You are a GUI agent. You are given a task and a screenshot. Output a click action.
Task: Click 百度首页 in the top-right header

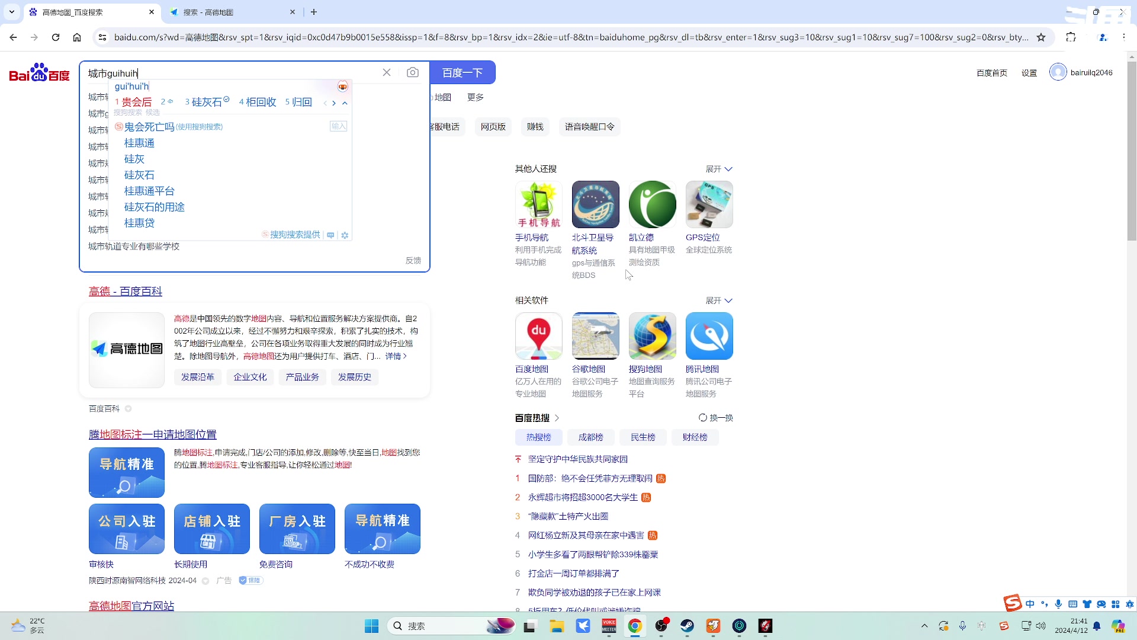click(x=992, y=73)
